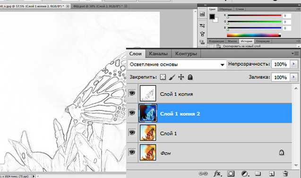The image size is (301, 178).
Task: Click the R value input field
Action: pos(287,16)
